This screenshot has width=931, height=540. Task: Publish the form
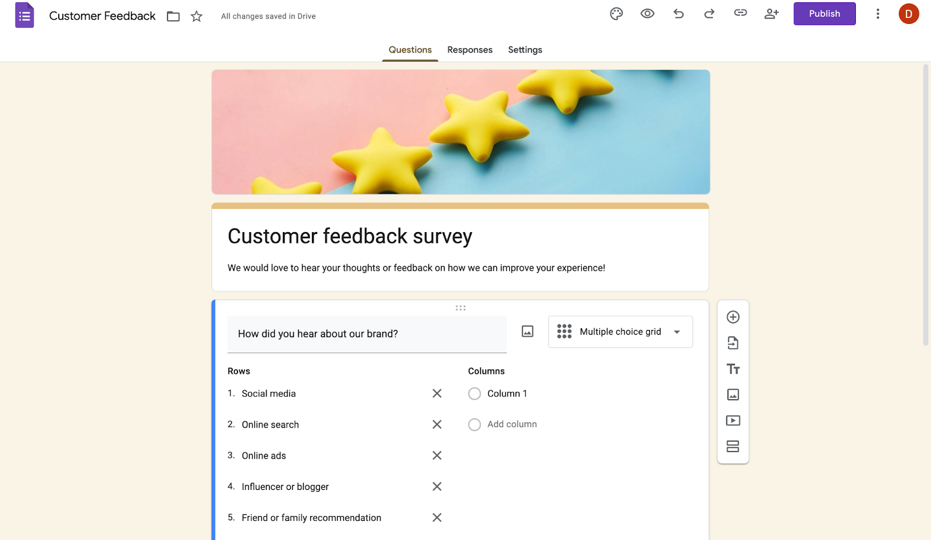(x=824, y=13)
